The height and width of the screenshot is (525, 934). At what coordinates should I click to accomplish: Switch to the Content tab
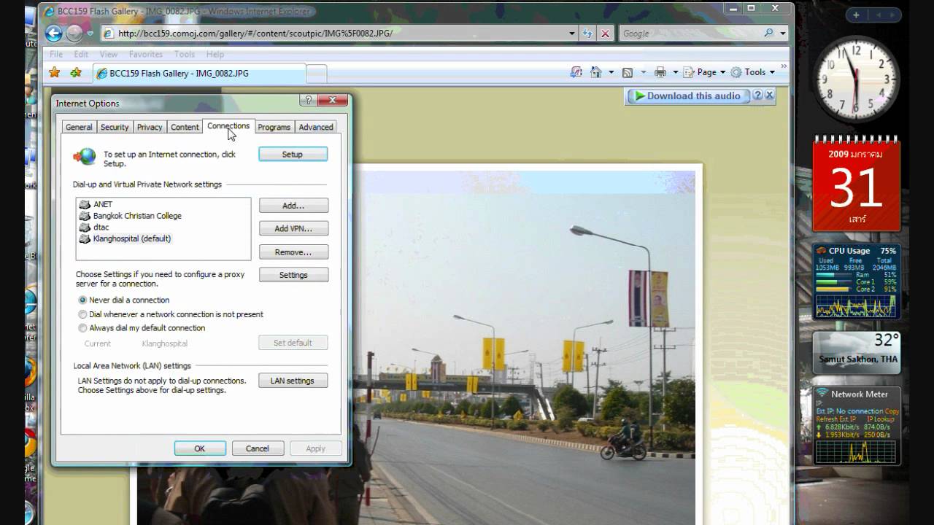[x=185, y=127]
